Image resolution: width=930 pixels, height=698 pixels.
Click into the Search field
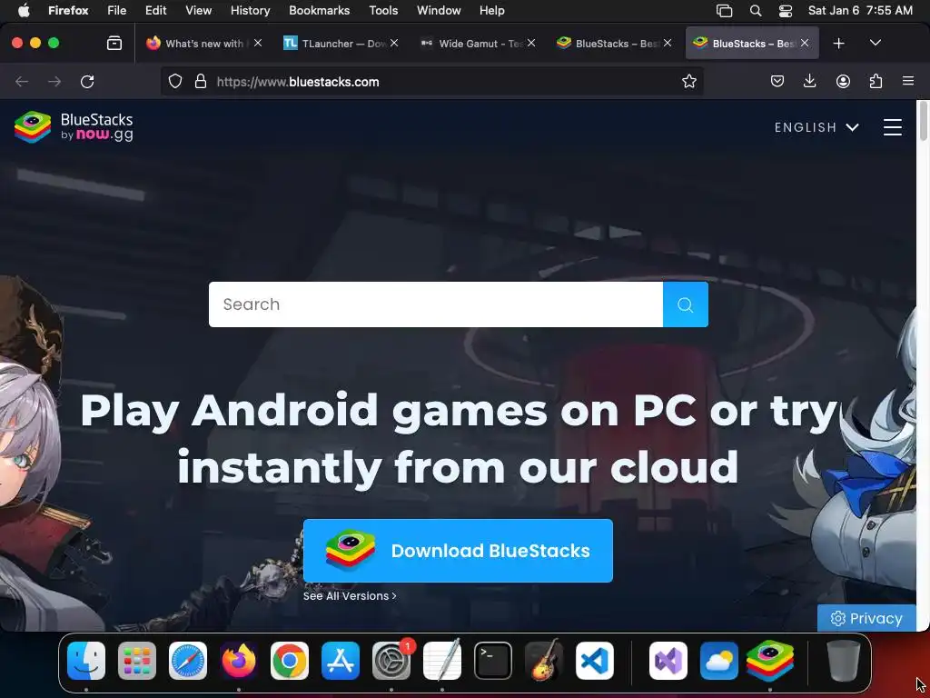click(435, 304)
